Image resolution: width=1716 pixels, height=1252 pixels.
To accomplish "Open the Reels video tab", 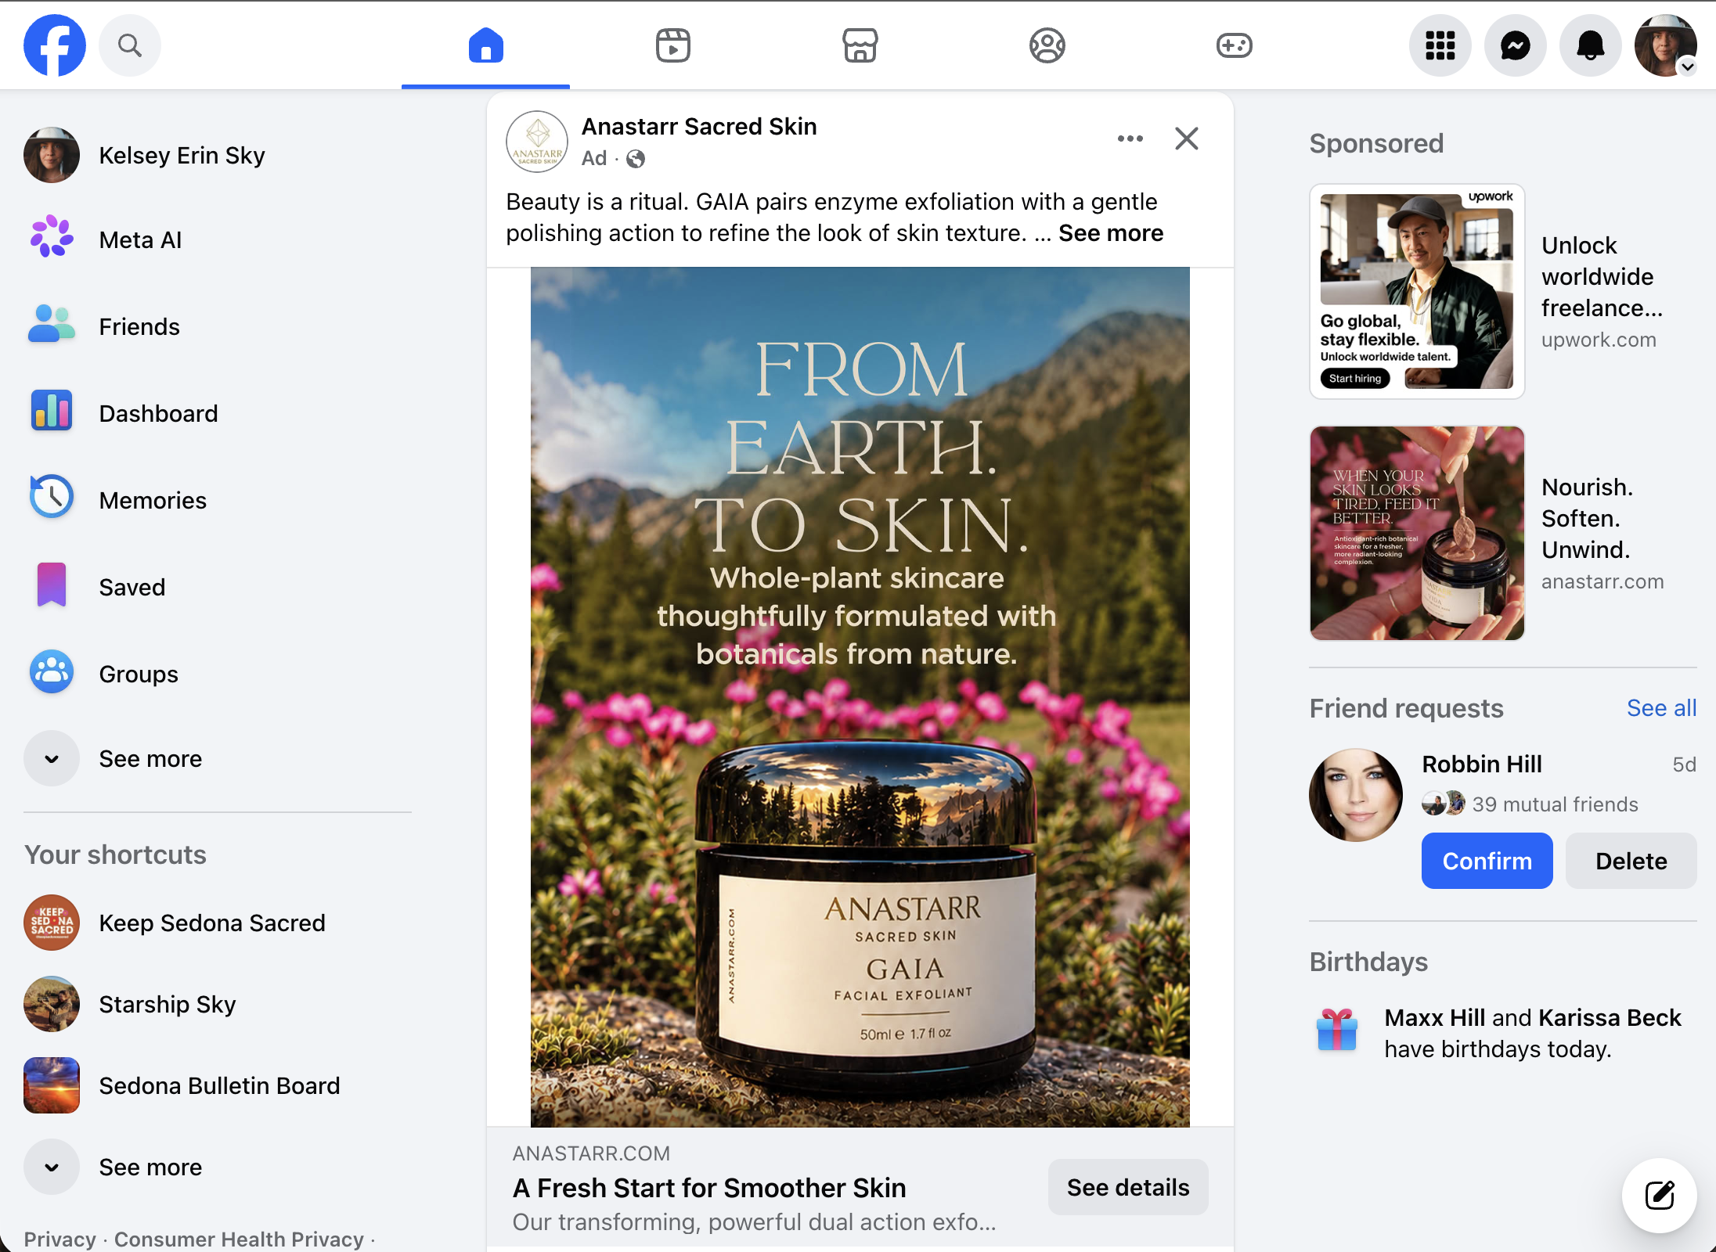I will click(x=672, y=45).
